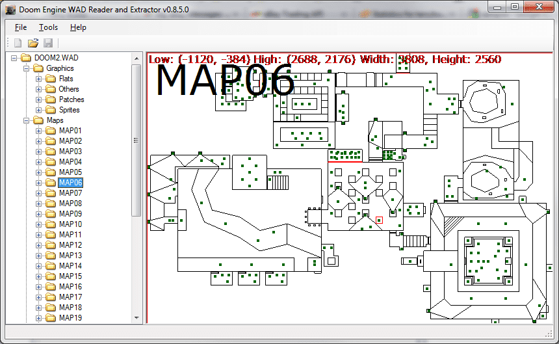
Task: Select MAP17 in the tree
Action: [x=71, y=297]
